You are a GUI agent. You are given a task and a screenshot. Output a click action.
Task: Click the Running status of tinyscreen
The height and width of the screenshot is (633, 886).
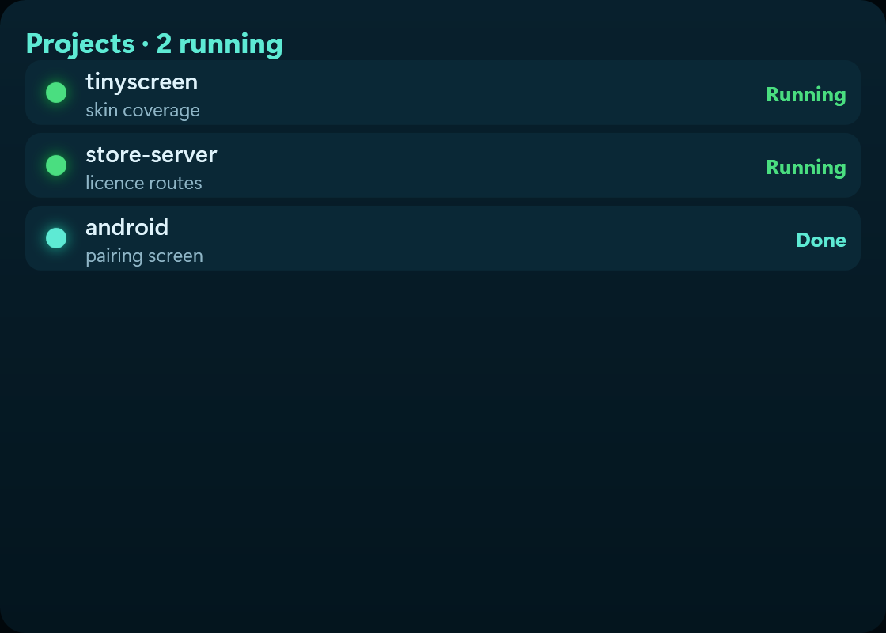(x=806, y=95)
